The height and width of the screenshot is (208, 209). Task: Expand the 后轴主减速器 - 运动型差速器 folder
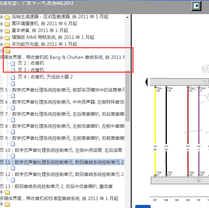coord(1,17)
